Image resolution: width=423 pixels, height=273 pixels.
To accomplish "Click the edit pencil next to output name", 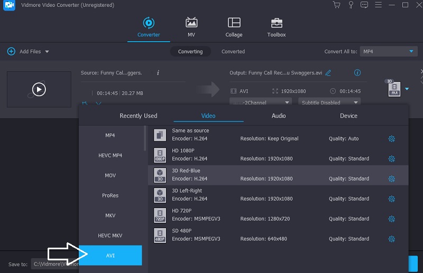I will pos(328,73).
